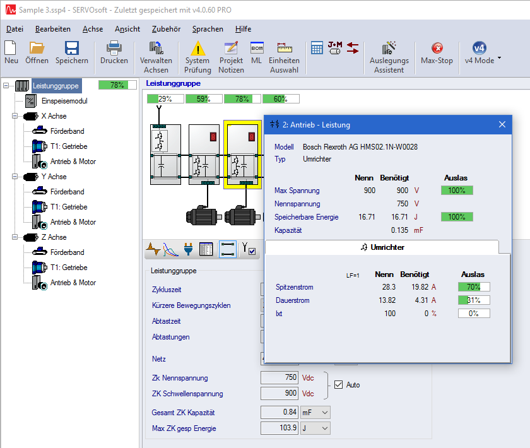Click the blue power plug icon

(x=188, y=250)
